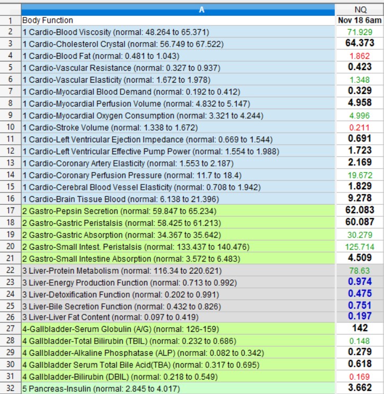Image resolution: width=384 pixels, height=394 pixels.
Task: Click row header 17
Action: tap(10, 210)
